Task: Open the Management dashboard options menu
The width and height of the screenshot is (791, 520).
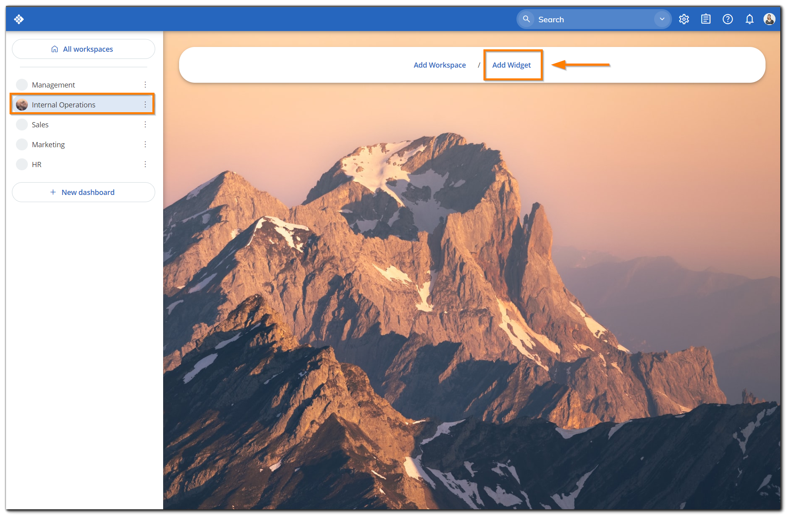Action: point(146,84)
